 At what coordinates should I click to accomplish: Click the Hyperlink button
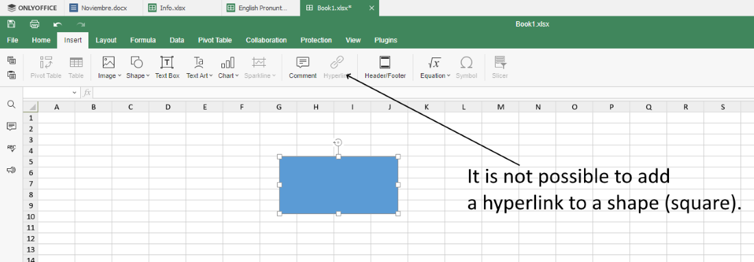pyautogui.click(x=337, y=67)
